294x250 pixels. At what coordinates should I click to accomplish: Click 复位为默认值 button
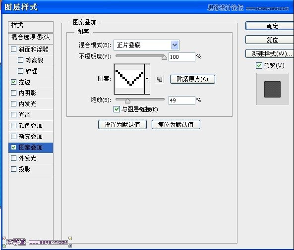(x=176, y=125)
